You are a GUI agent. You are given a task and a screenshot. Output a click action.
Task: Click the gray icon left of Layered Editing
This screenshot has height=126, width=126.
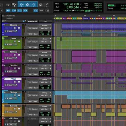tap(41, 11)
